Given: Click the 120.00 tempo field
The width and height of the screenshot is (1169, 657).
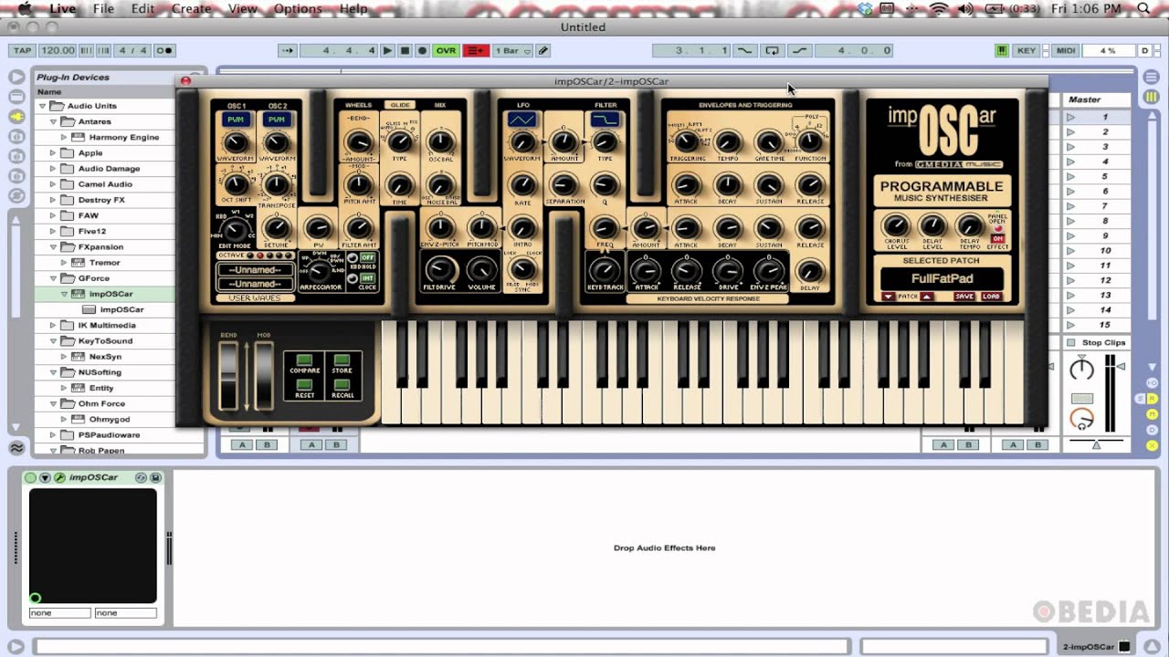Looking at the screenshot, I should [58, 51].
